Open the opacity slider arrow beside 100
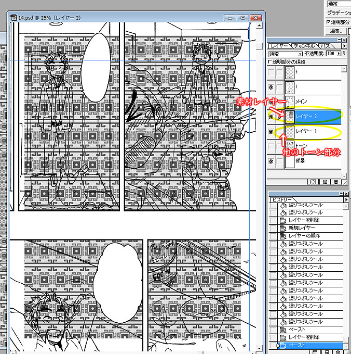351x354 pixels. (x=339, y=54)
